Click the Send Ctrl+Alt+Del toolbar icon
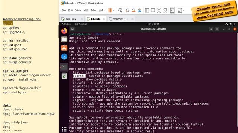 [x=120, y=10]
